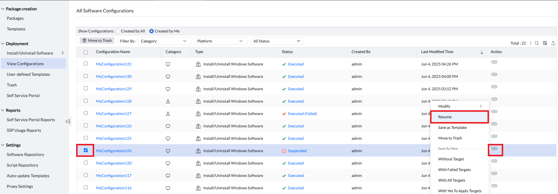Open the column chooser icon
The image size is (558, 194).
point(545,43)
